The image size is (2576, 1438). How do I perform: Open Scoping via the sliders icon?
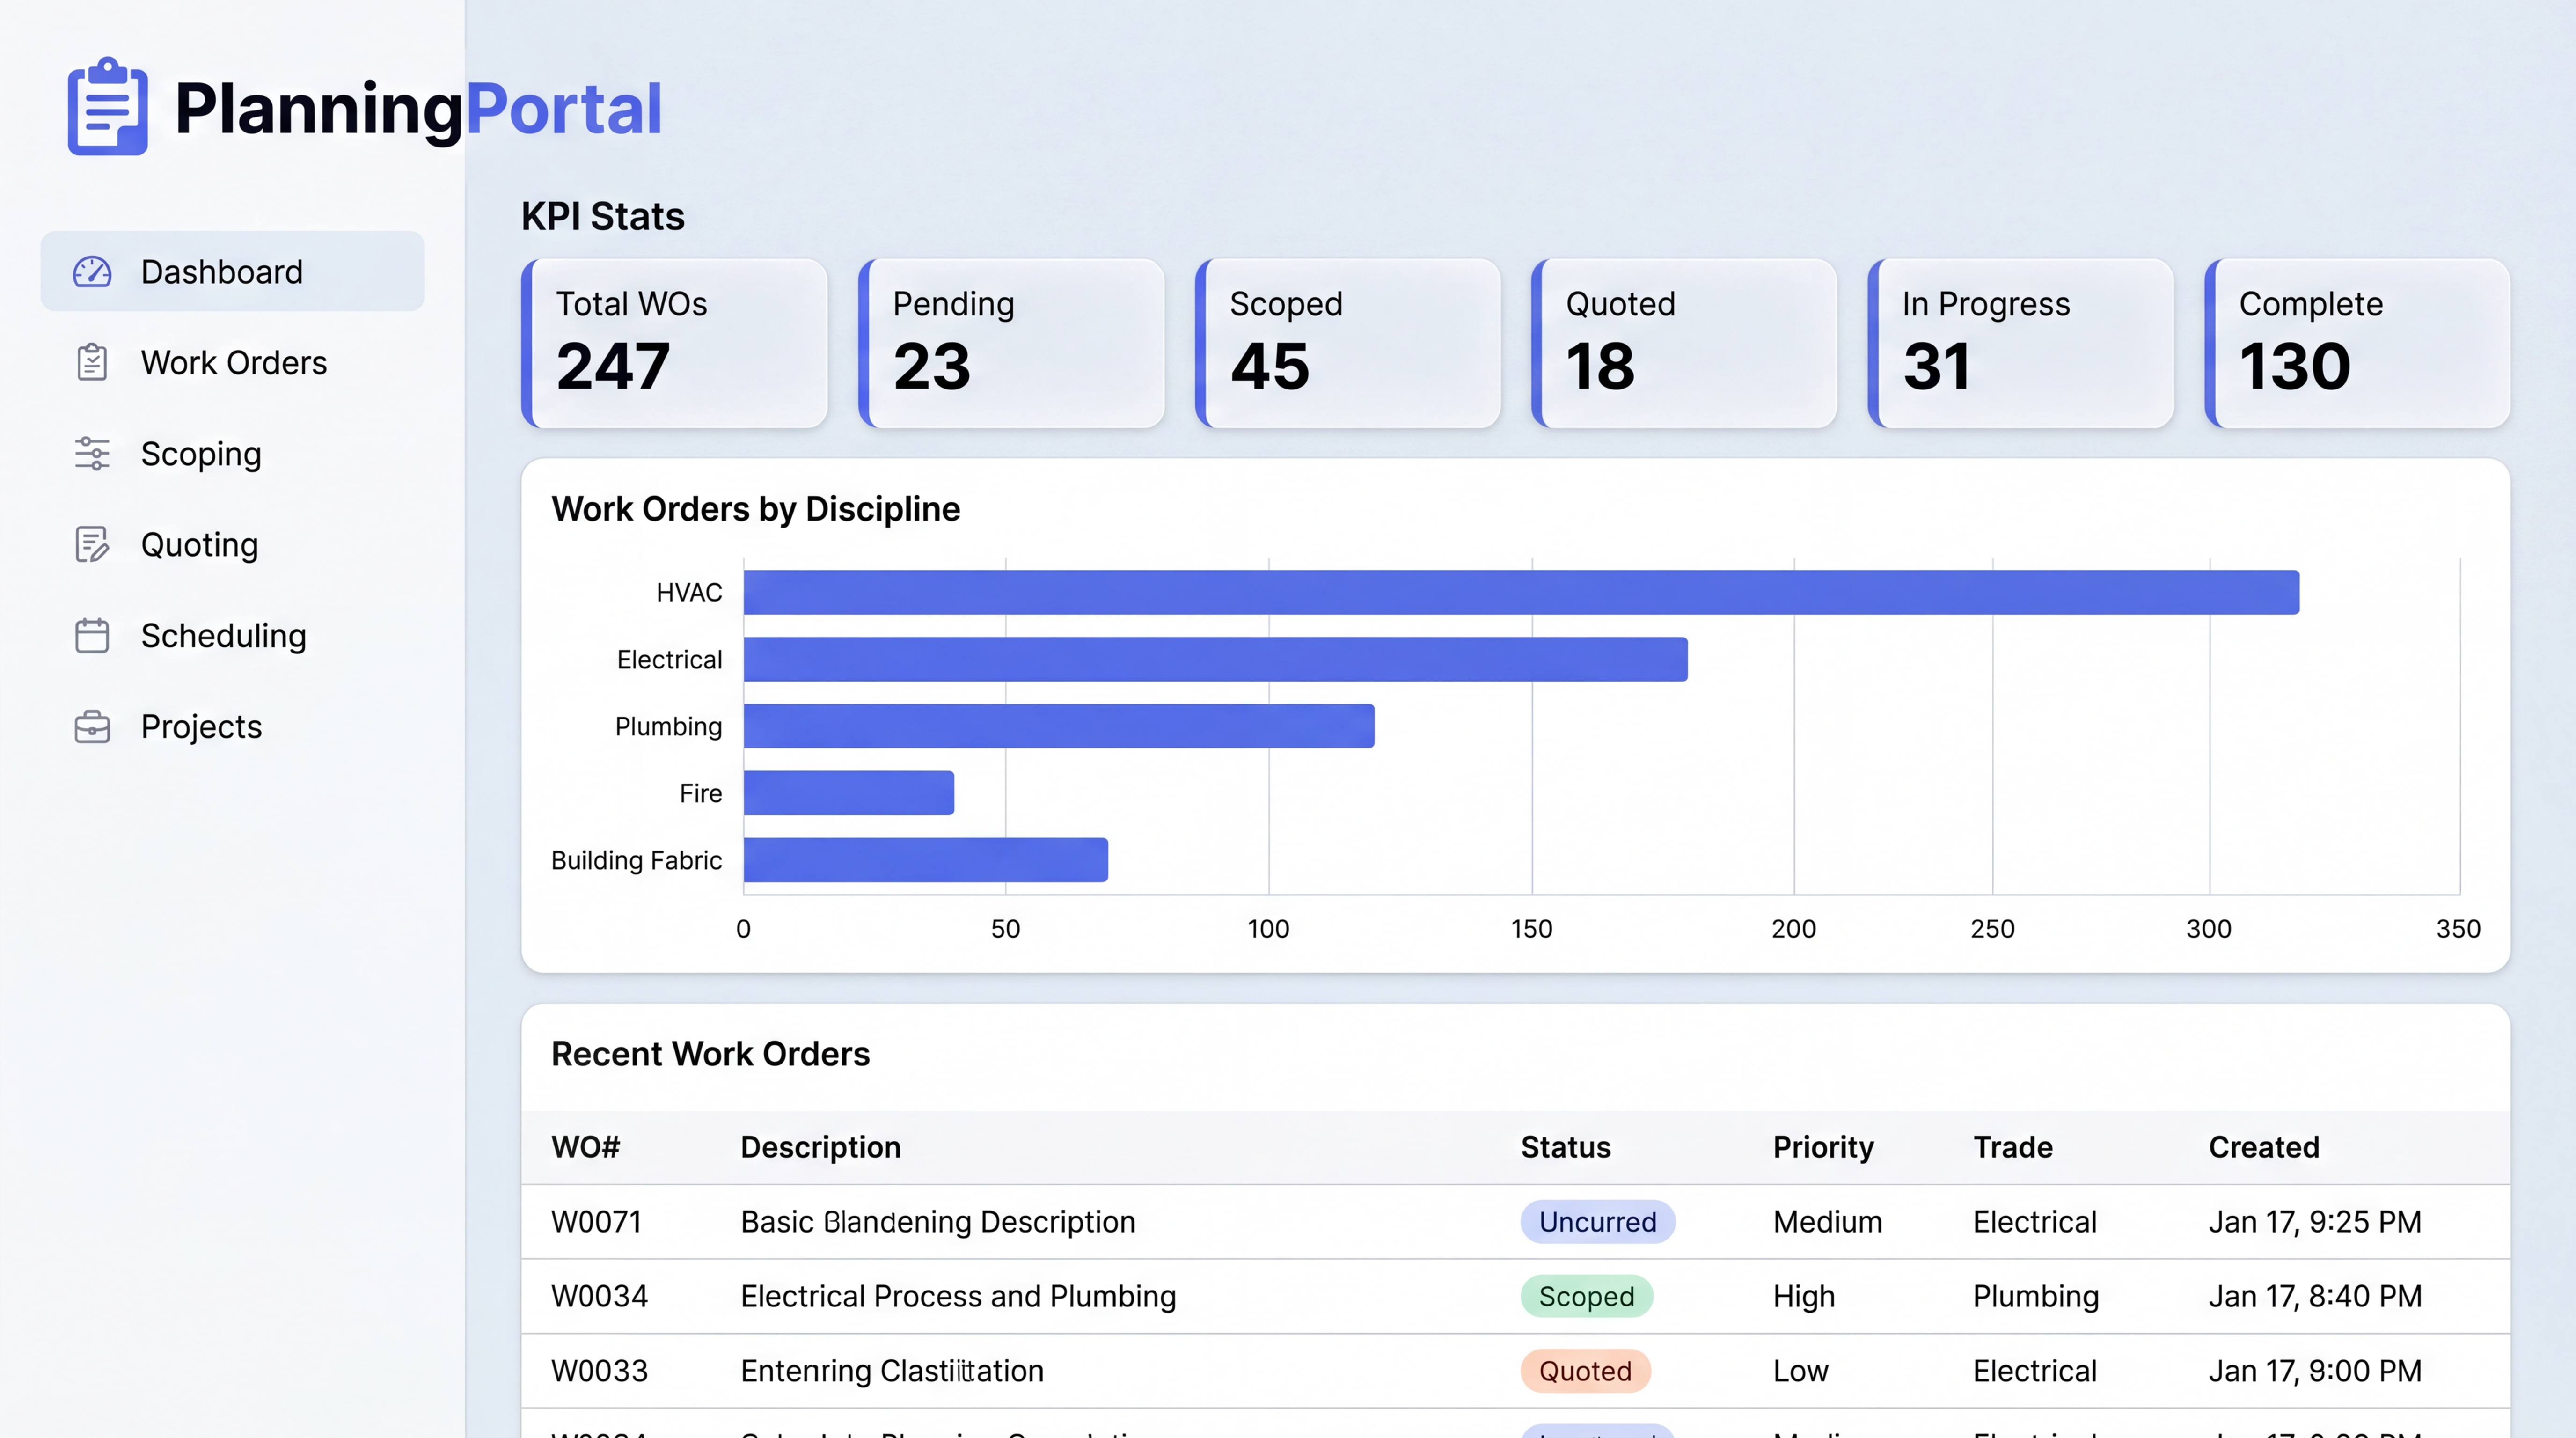click(x=92, y=453)
